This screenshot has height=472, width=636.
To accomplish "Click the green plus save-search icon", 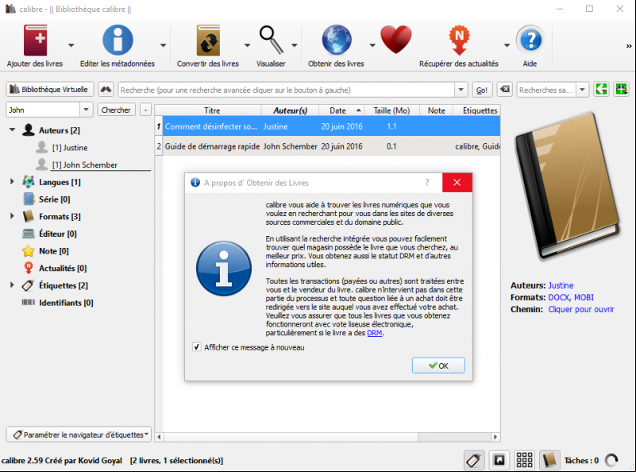I will pyautogui.click(x=621, y=89).
